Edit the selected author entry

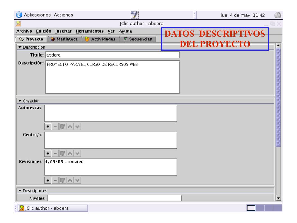click(x=63, y=127)
